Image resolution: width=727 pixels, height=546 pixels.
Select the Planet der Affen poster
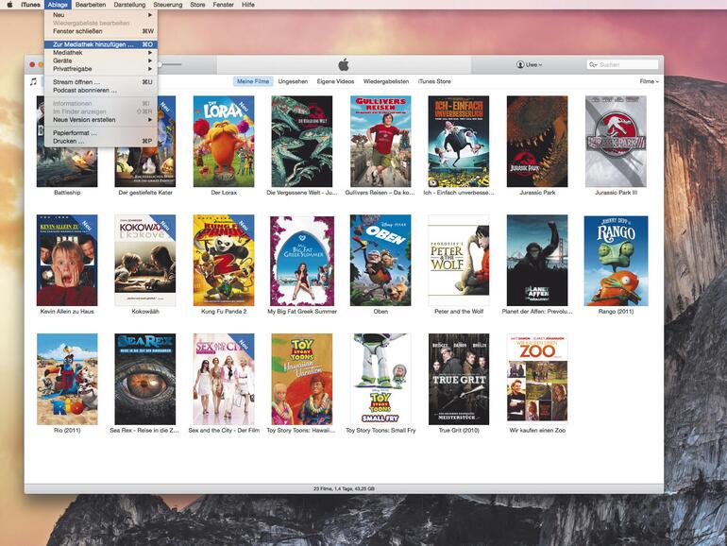(x=537, y=260)
